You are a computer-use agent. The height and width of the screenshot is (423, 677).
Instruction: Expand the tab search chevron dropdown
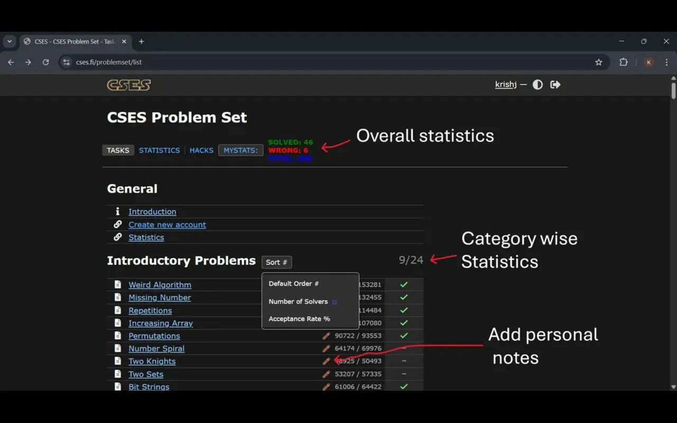pos(10,41)
